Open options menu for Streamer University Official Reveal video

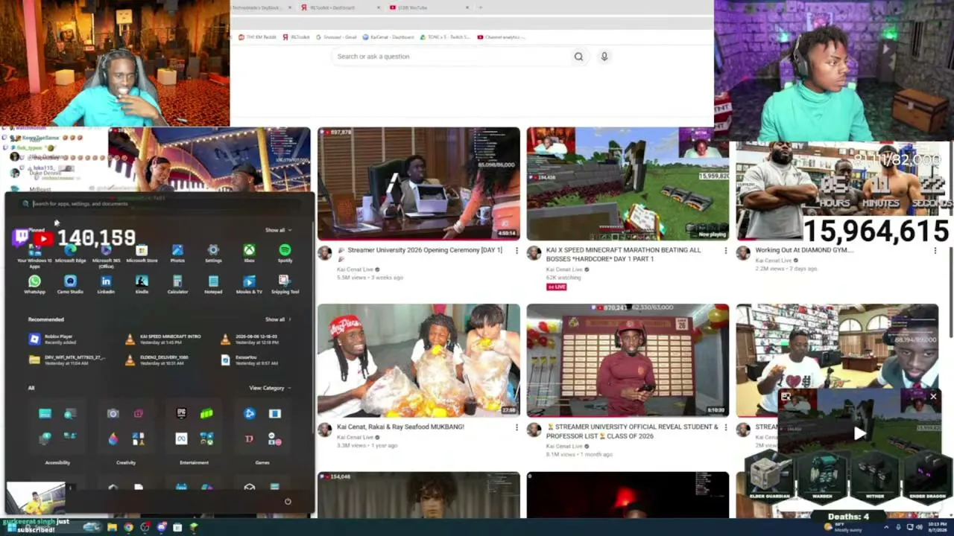(x=725, y=427)
